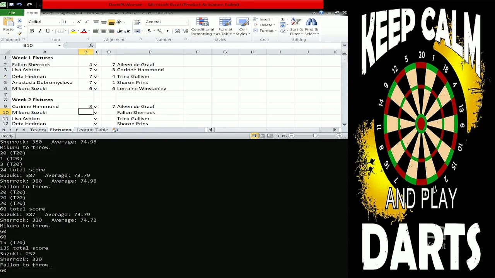This screenshot has height=278, width=495.
Task: Toggle Italic formatting
Action: pyautogui.click(x=39, y=31)
